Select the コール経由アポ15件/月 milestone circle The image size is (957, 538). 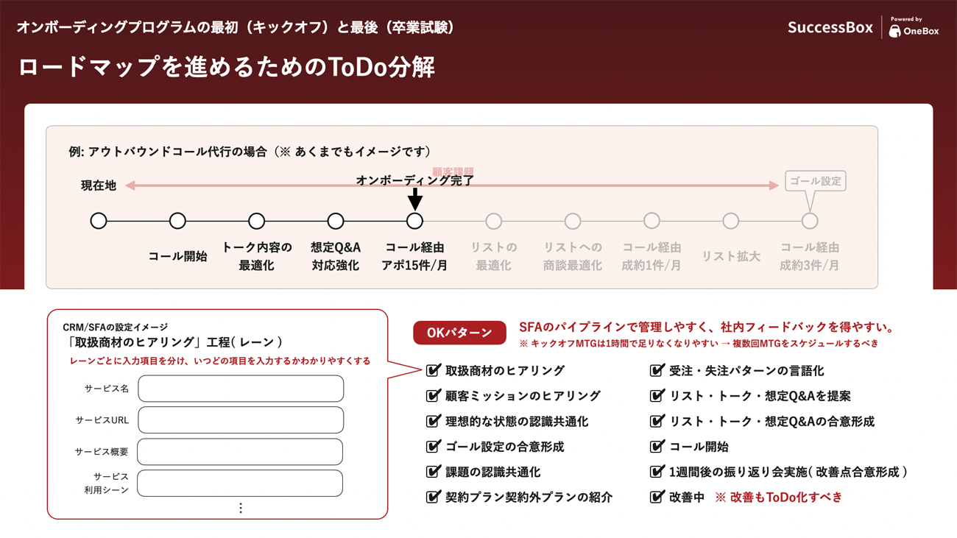(414, 221)
